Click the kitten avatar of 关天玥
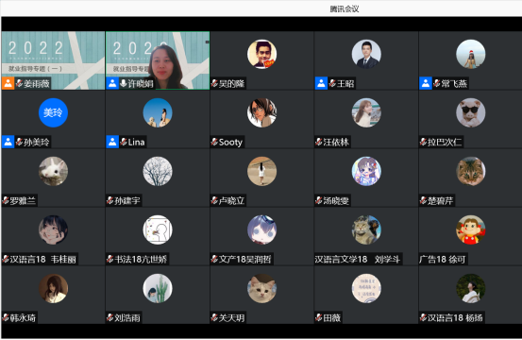Image resolution: width=522 pixels, height=340 pixels. 261,288
